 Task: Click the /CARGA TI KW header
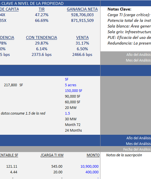[52, 155]
